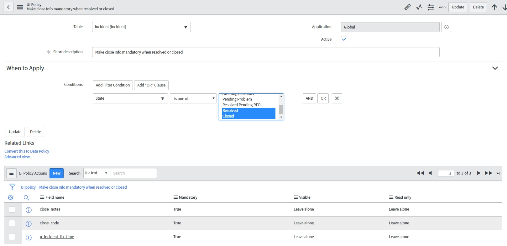Viewport: 507px width, 246px height.
Task: Click New in UI Policy Actions
Action: (x=56, y=173)
